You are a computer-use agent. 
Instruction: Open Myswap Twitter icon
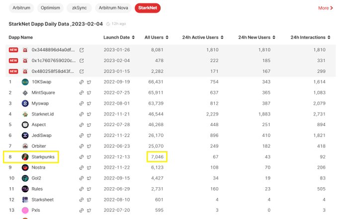[89, 103]
